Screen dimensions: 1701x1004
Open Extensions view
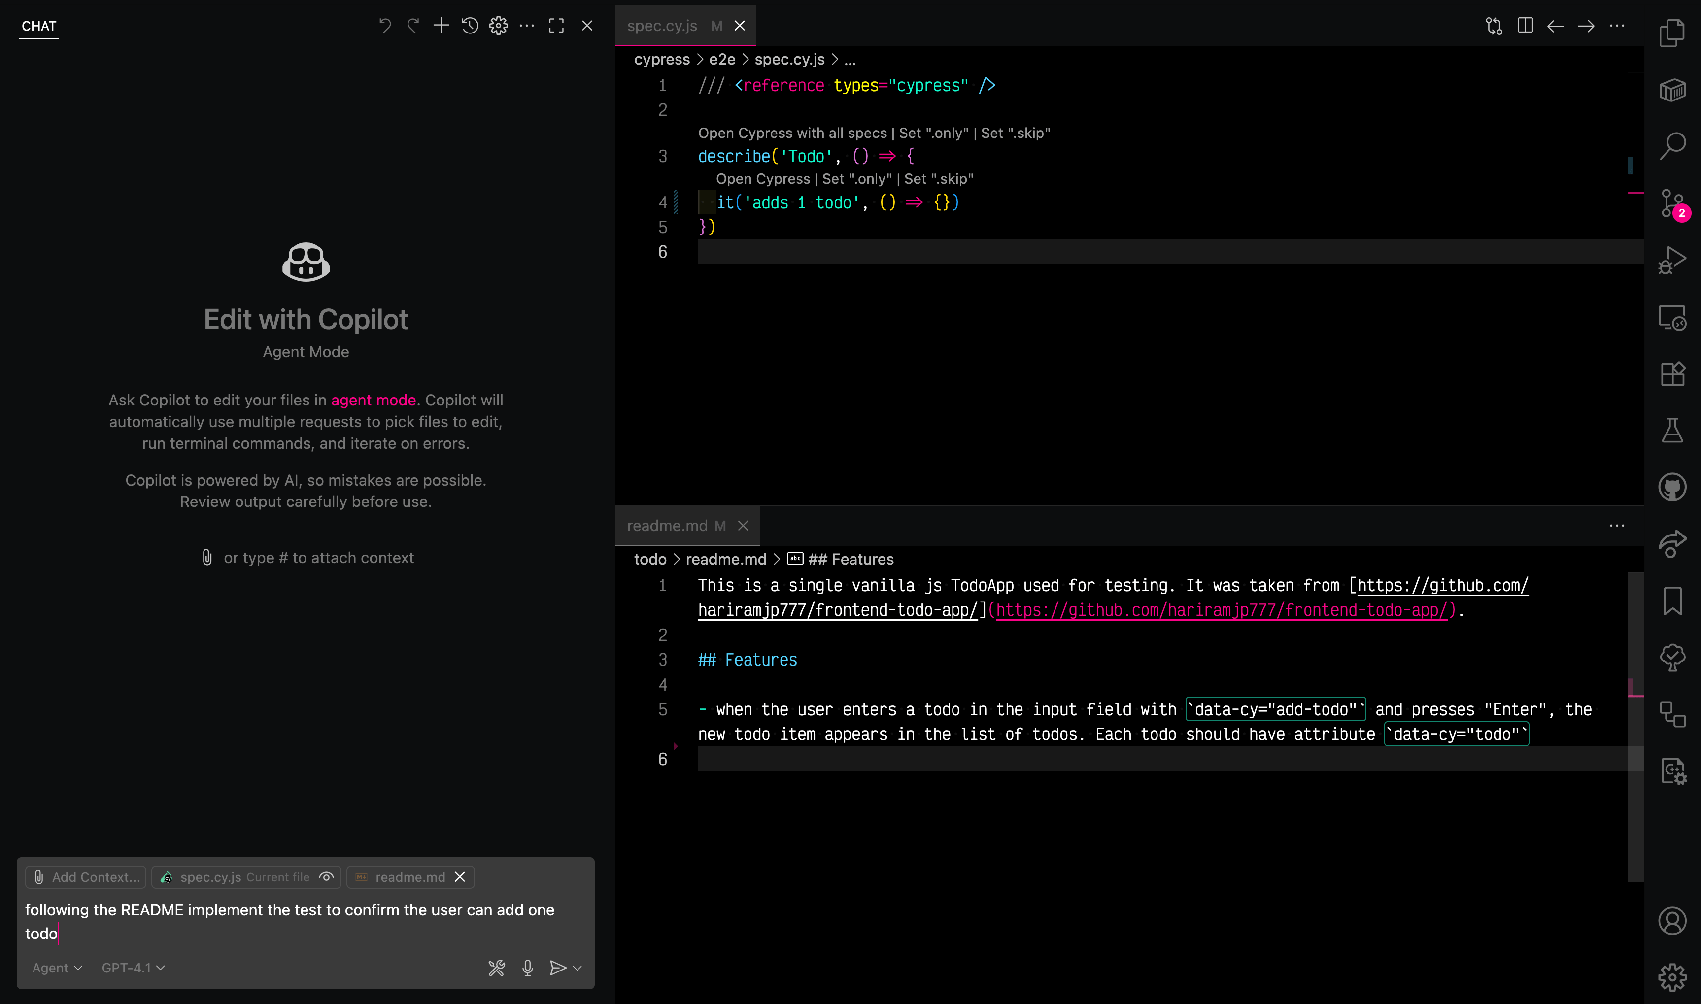pos(1672,373)
